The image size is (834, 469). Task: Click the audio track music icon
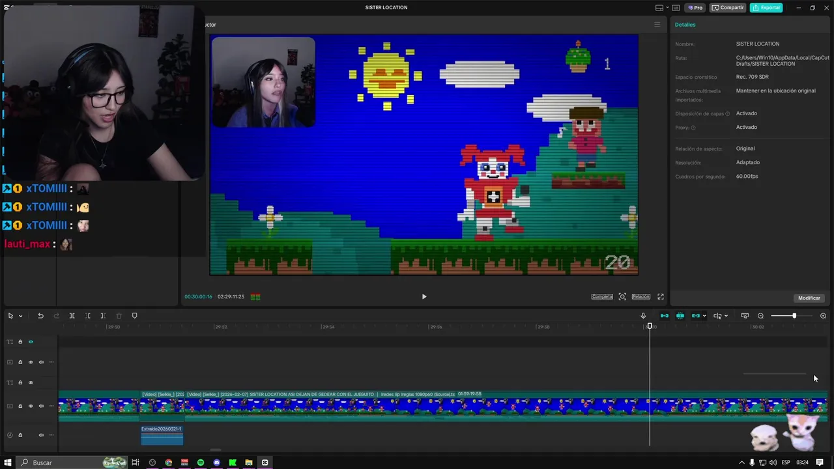point(10,435)
